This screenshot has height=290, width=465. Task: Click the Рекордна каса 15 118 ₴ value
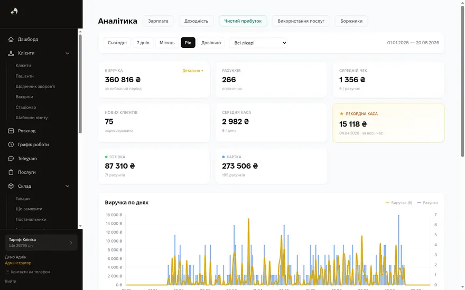[353, 124]
